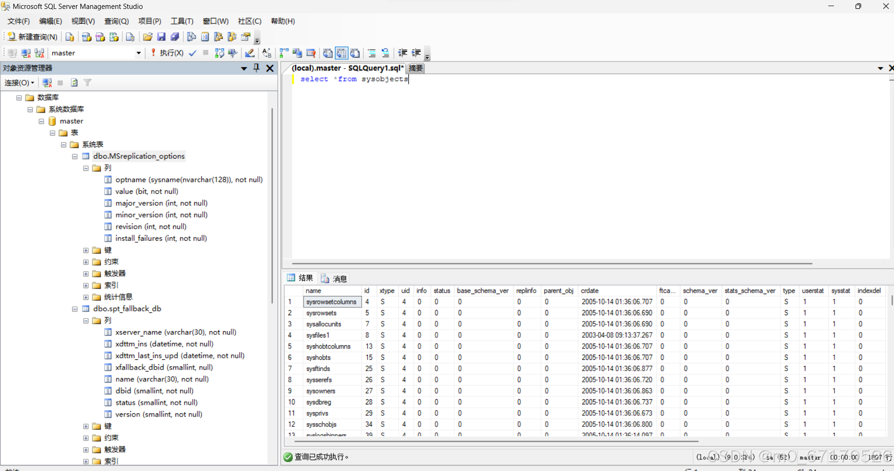Open the Properties window icon
This screenshot has width=894, height=471.
click(246, 37)
